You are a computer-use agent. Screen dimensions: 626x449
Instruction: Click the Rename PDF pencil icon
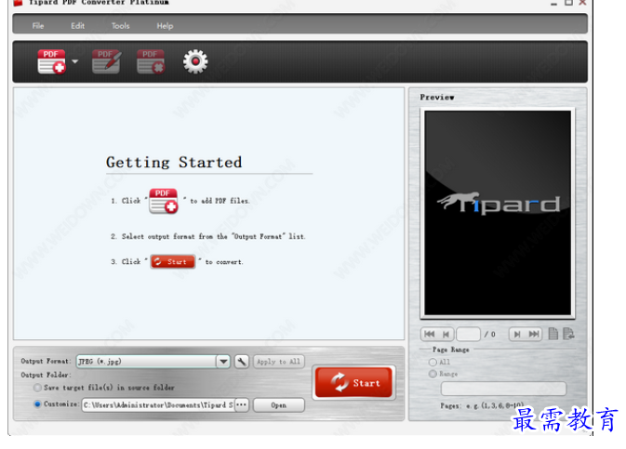[107, 61]
